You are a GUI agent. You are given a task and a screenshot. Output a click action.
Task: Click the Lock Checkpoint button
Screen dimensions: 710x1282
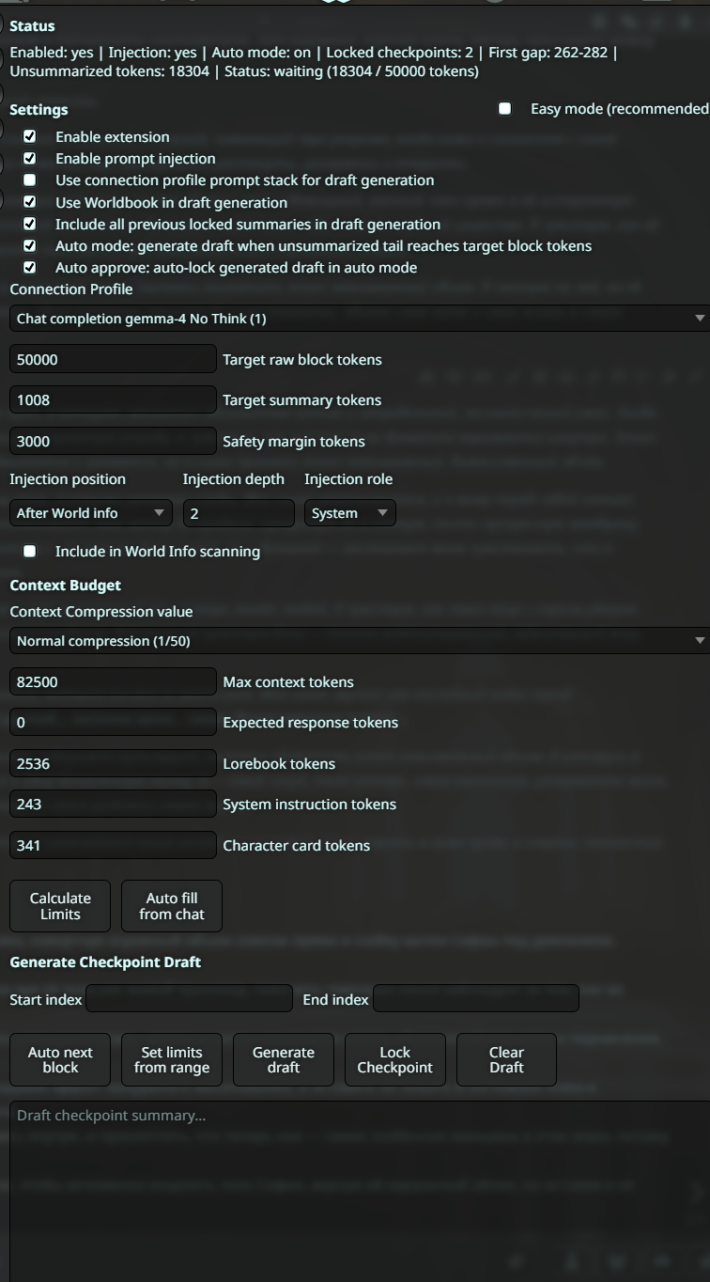(395, 1060)
